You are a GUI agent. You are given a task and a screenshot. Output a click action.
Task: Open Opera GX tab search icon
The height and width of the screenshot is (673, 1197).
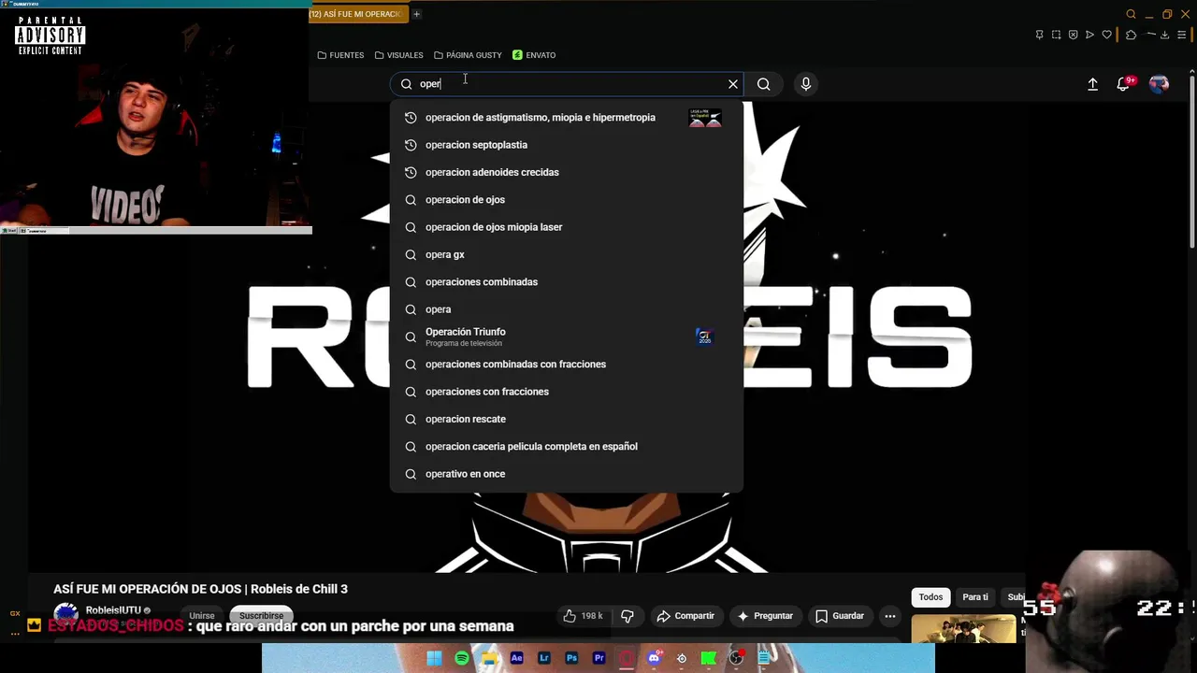1131,14
